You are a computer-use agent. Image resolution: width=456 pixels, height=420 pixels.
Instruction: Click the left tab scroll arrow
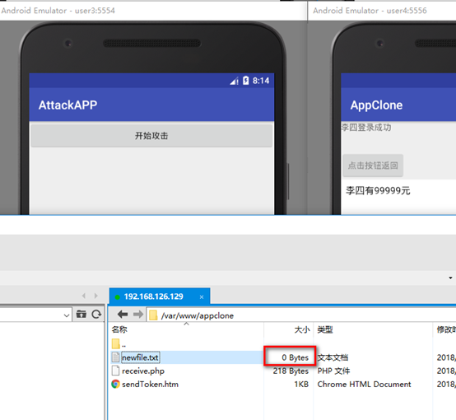point(84,296)
